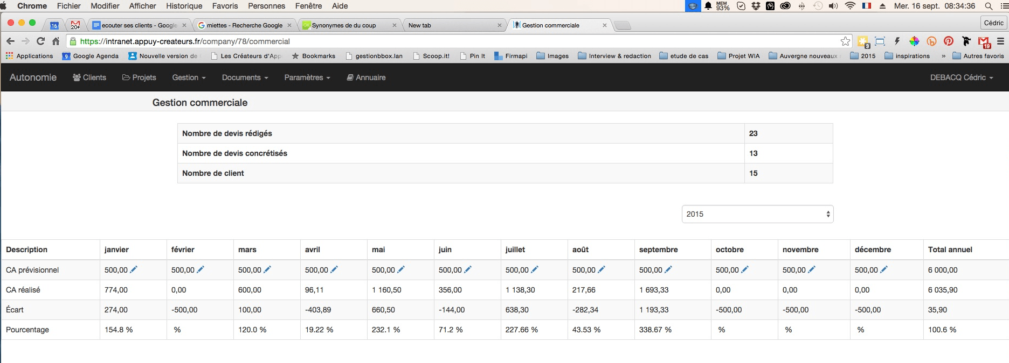Show more bookmarks with the chevron
The image size is (1009, 363).
click(x=943, y=56)
